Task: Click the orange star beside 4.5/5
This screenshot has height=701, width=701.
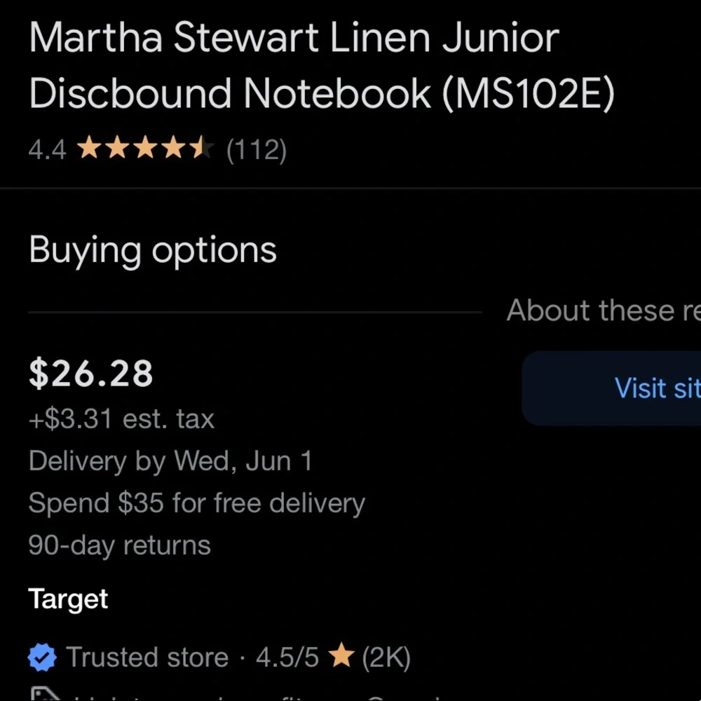Action: 341,657
